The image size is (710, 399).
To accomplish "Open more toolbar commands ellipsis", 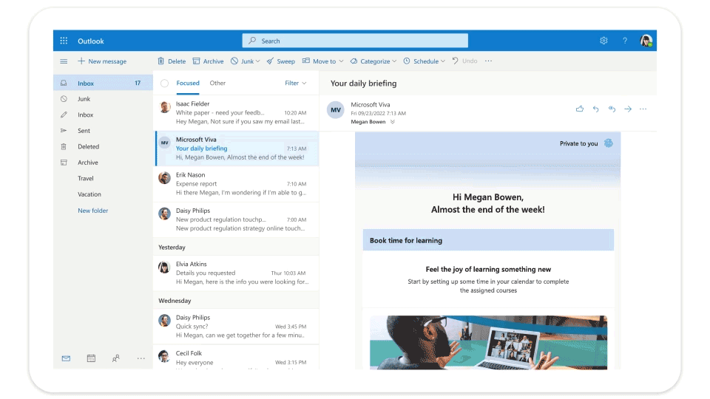I will pyautogui.click(x=488, y=61).
